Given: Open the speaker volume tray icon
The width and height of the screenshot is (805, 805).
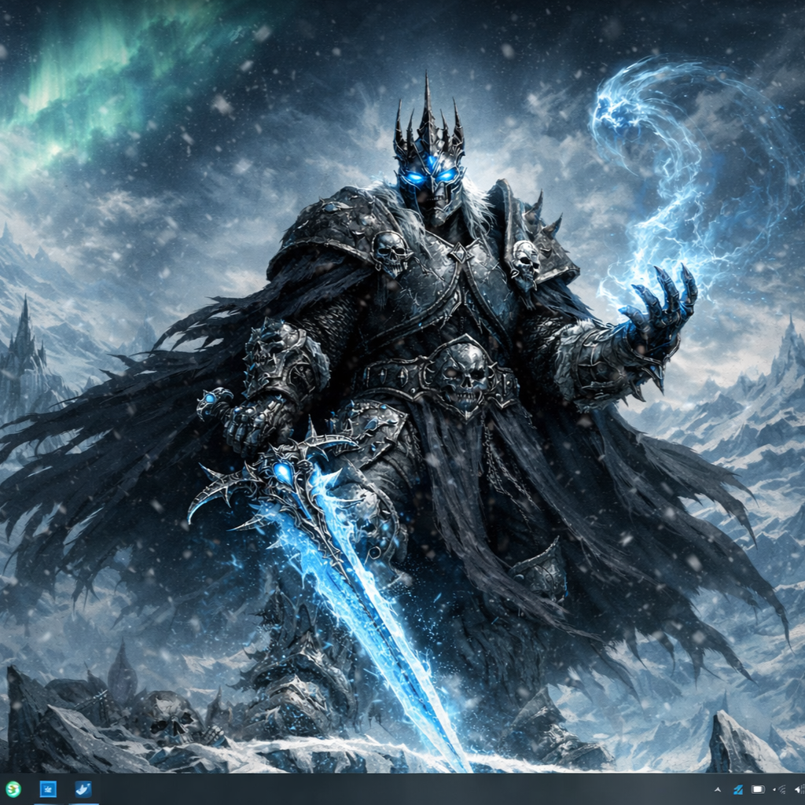Looking at the screenshot, I should 799,789.
